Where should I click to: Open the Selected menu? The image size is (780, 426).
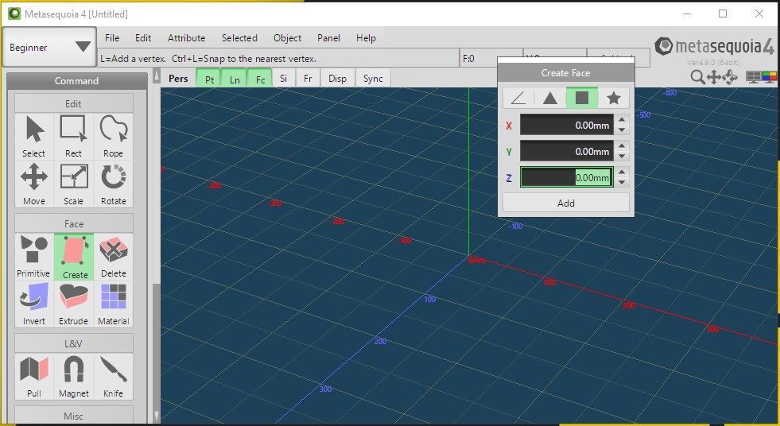pos(239,38)
